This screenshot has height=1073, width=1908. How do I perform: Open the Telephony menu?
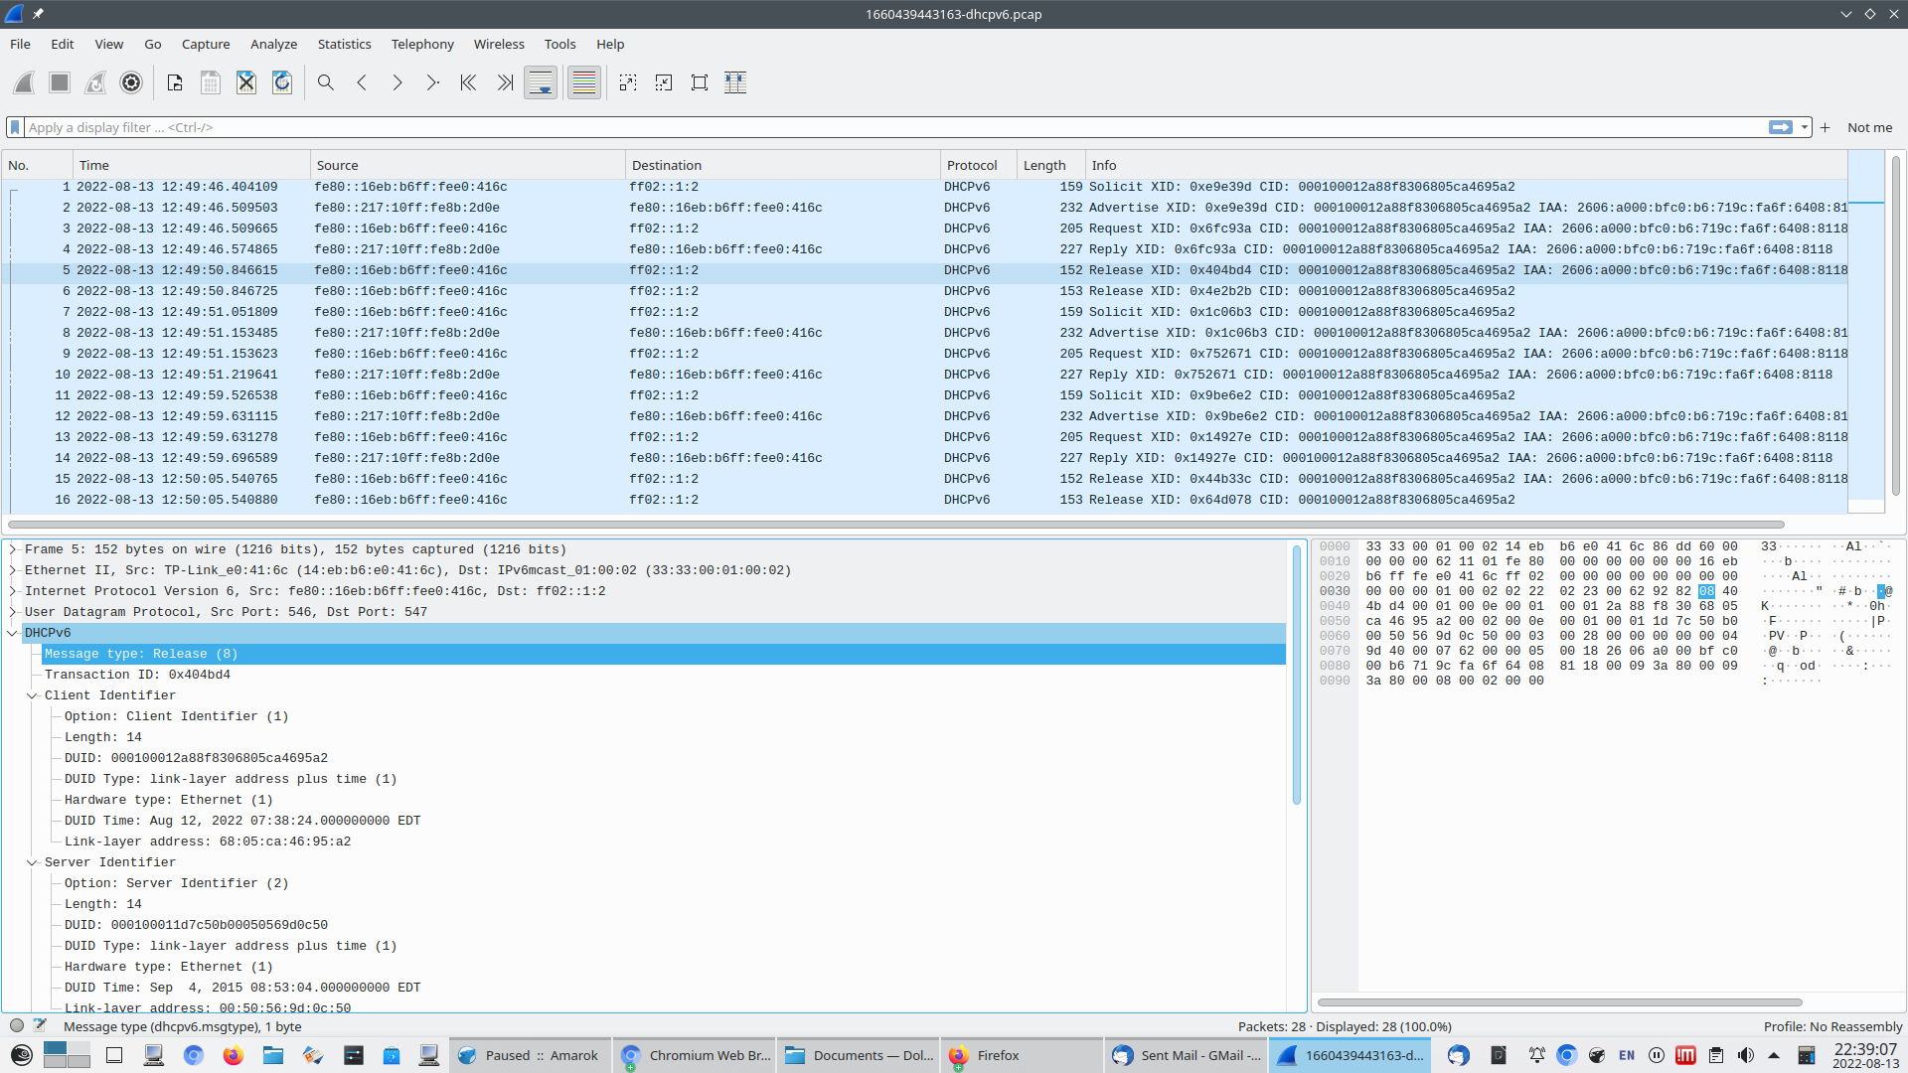422,44
